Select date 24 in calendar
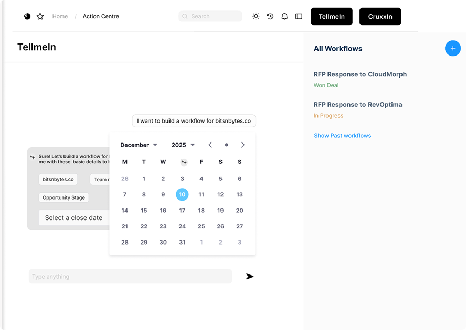This screenshot has width=466, height=330. click(182, 226)
